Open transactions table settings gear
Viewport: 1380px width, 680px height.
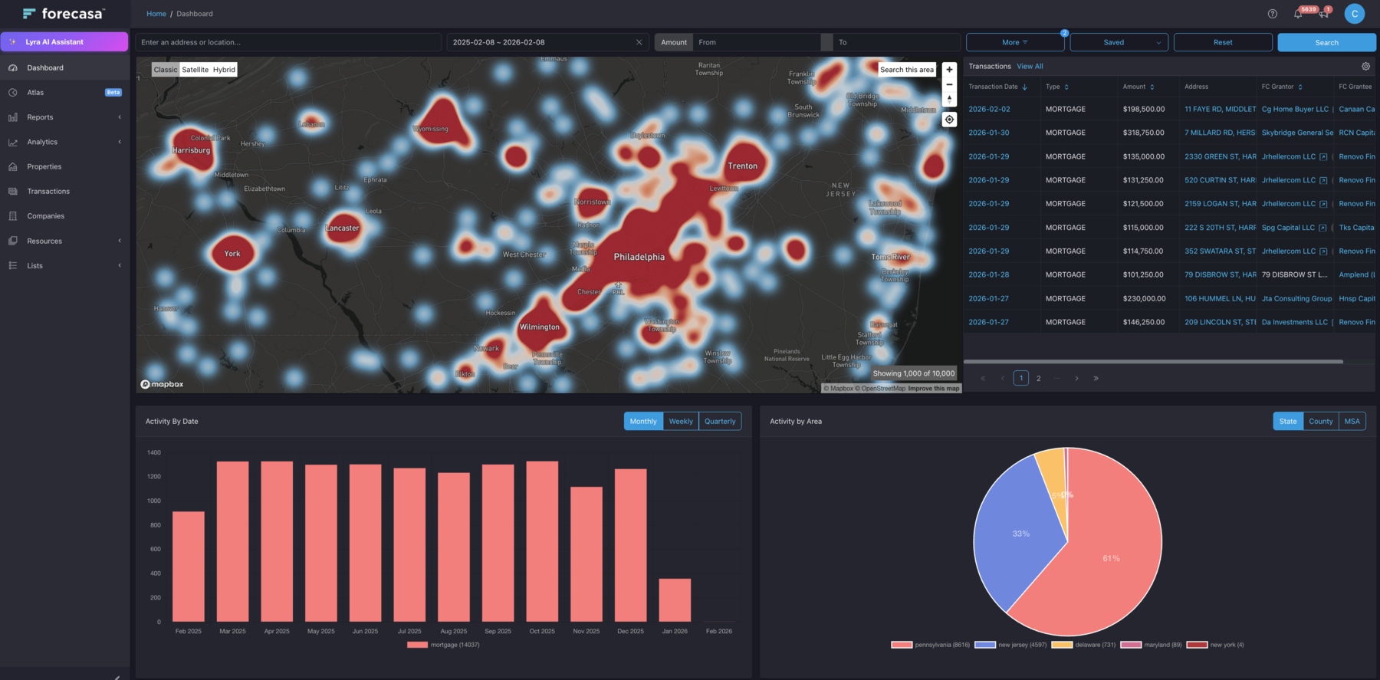click(1365, 67)
